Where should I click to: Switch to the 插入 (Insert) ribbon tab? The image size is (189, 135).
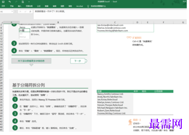tap(20, 6)
